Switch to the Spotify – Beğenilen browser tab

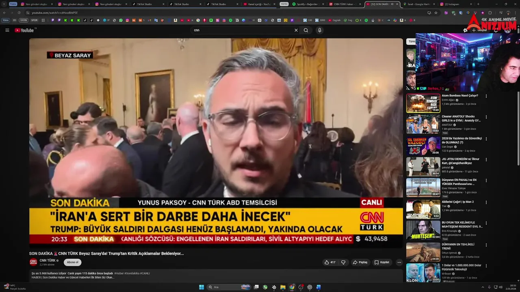point(308,4)
